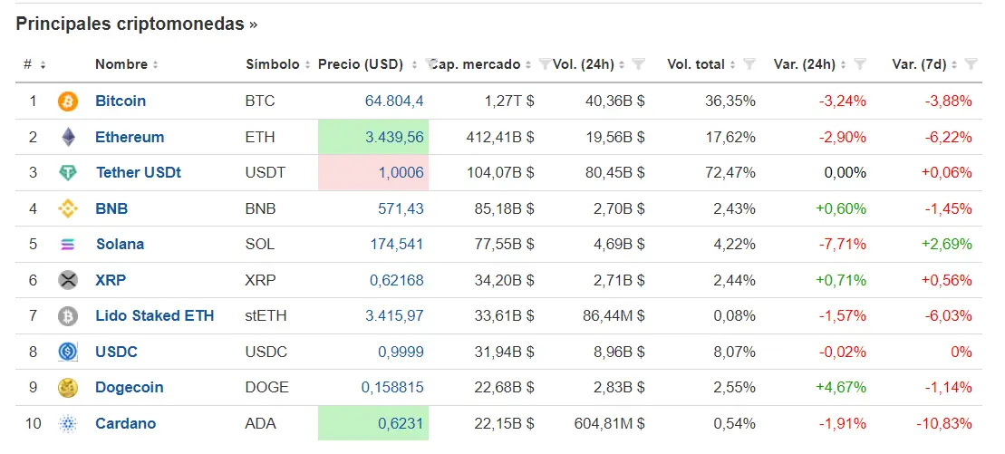Click the highlighted Ethereum price 3.439,56
The image size is (1005, 454).
click(394, 137)
